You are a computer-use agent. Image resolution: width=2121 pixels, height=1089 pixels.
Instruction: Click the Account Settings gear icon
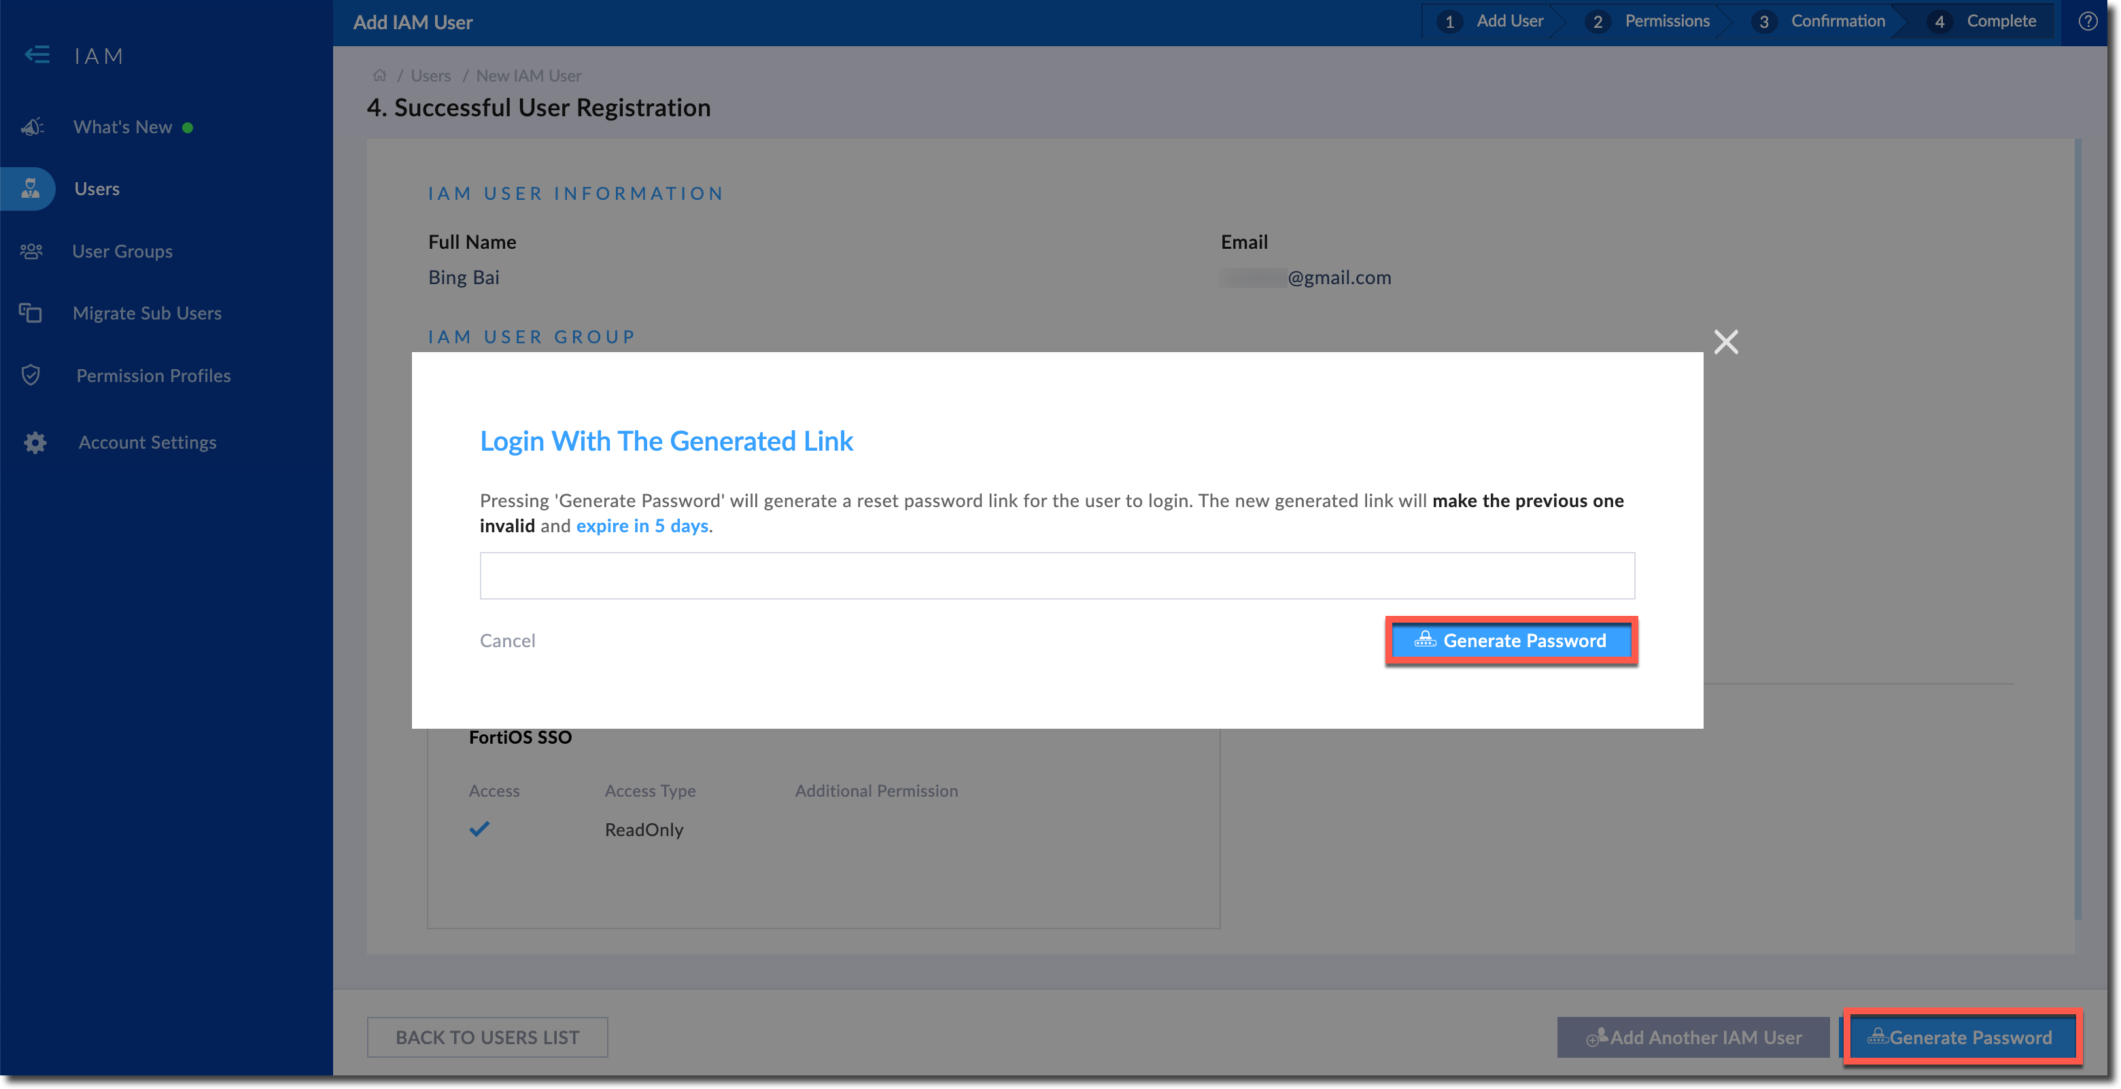[x=35, y=443]
